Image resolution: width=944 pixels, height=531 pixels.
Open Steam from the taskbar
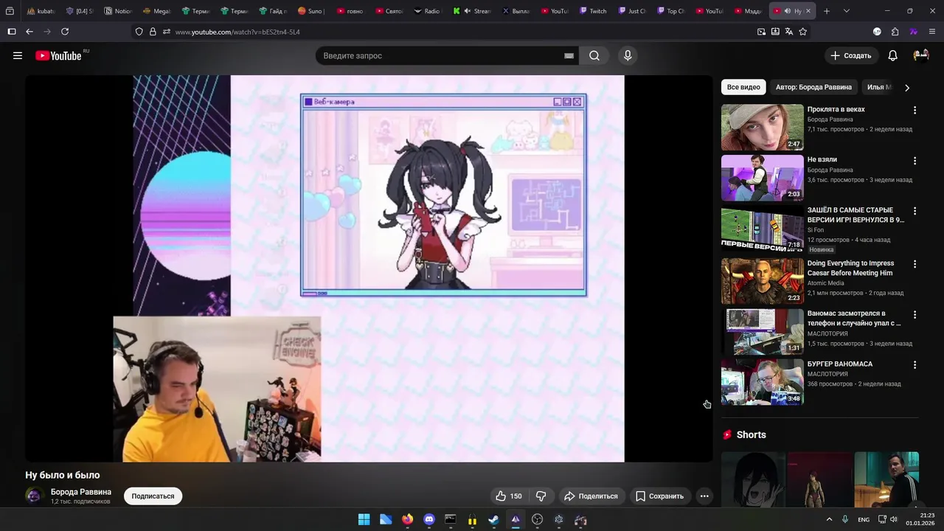(x=494, y=520)
